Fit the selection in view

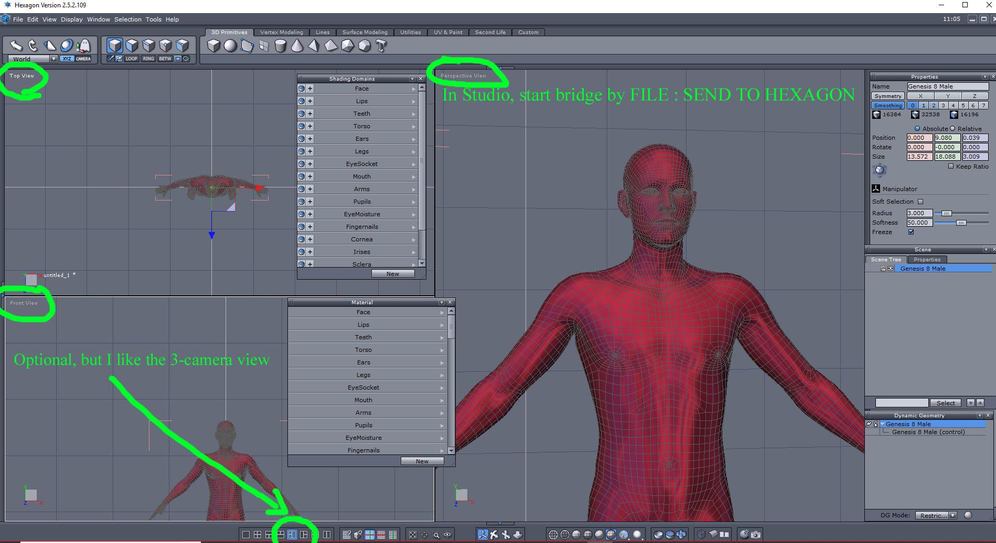pos(413,535)
